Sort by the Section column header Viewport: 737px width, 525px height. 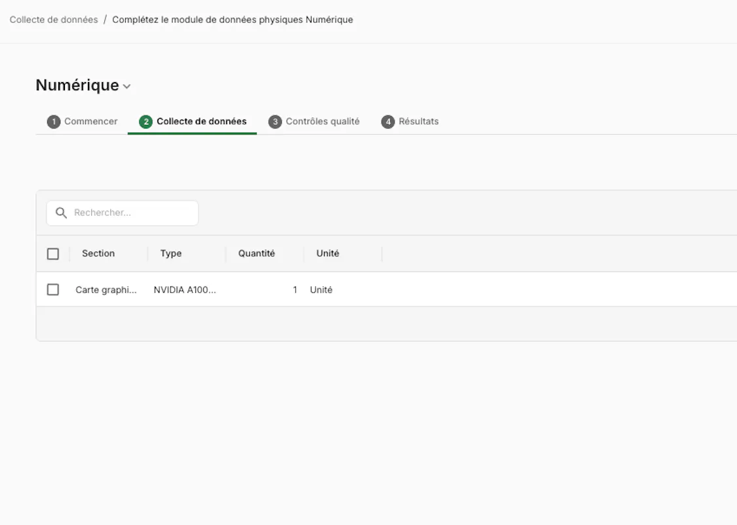click(x=98, y=253)
